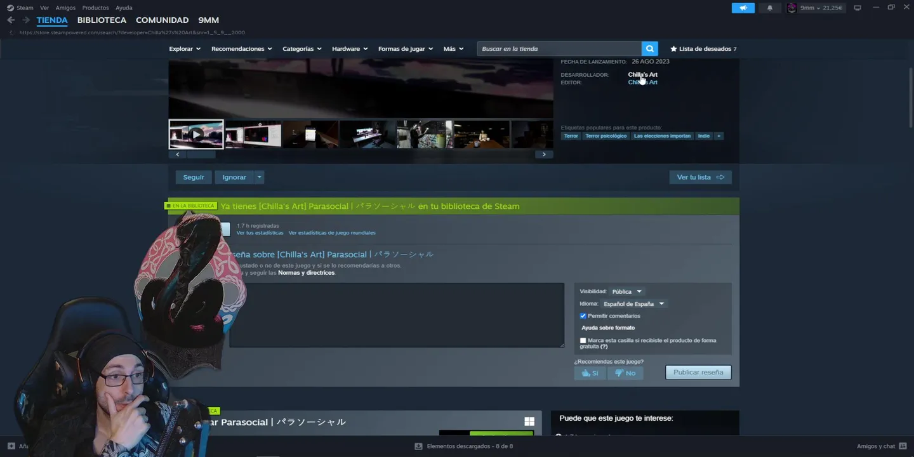Expand Formas de jugar menu
914x457 pixels.
coord(406,49)
